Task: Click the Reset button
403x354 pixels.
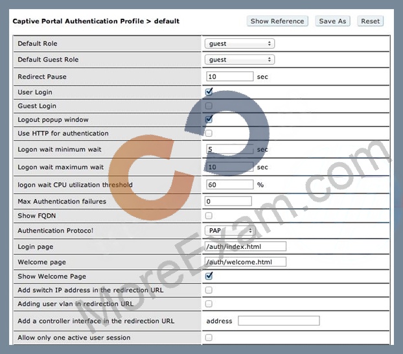Action: point(370,21)
